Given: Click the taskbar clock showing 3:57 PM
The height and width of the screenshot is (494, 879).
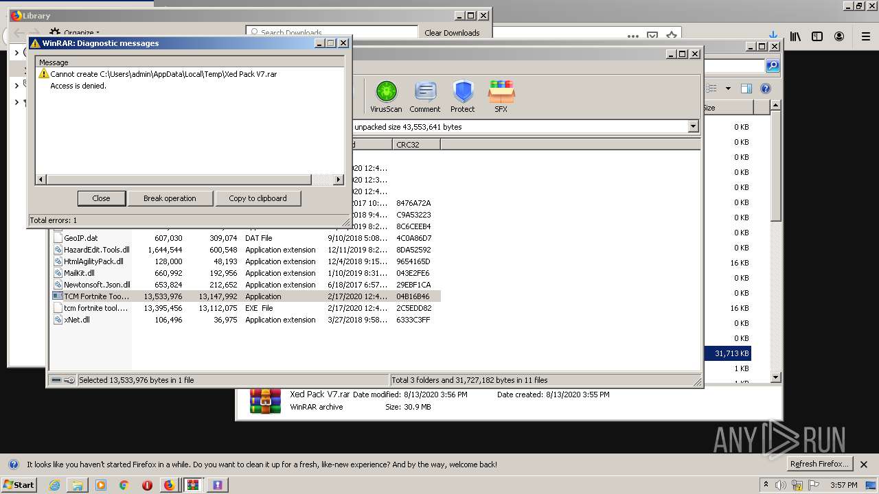Looking at the screenshot, I should point(843,485).
